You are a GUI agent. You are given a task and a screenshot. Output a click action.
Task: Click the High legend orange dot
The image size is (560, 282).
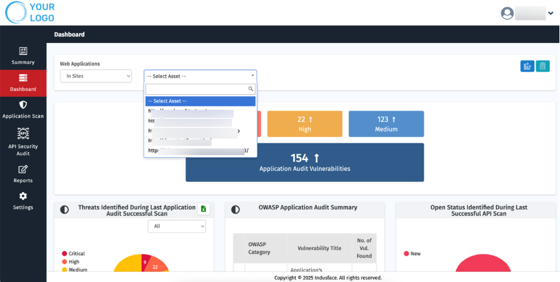pos(64,262)
